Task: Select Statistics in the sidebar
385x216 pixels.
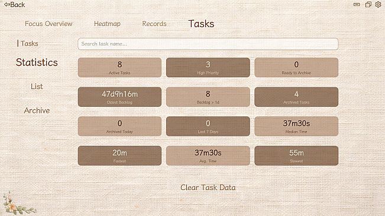Action: pyautogui.click(x=37, y=63)
